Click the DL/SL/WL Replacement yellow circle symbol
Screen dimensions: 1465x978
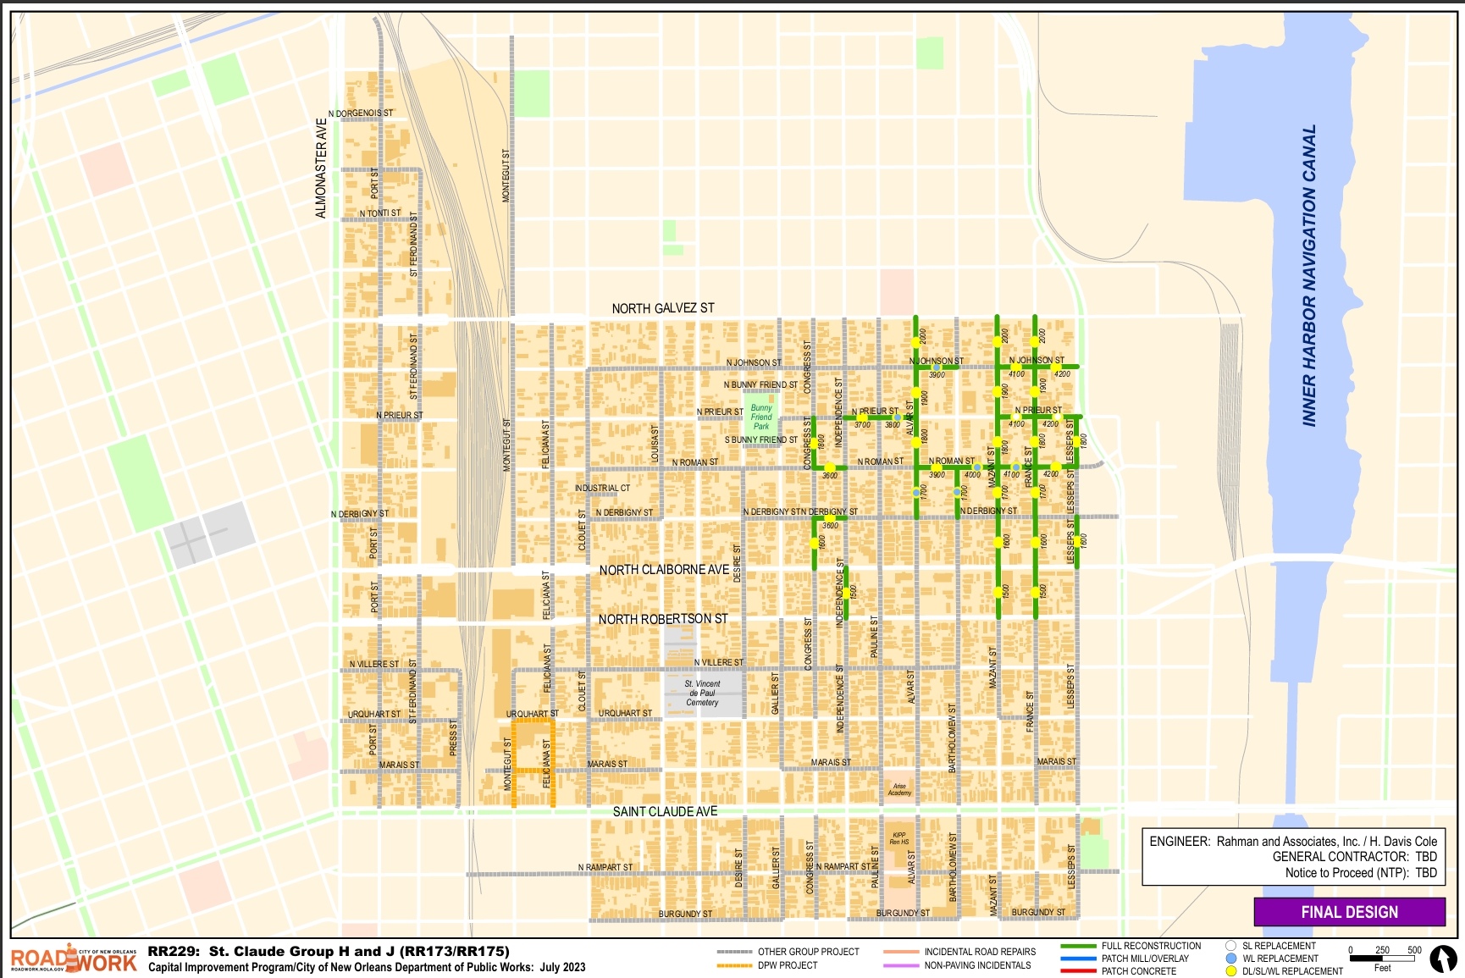[1231, 971]
